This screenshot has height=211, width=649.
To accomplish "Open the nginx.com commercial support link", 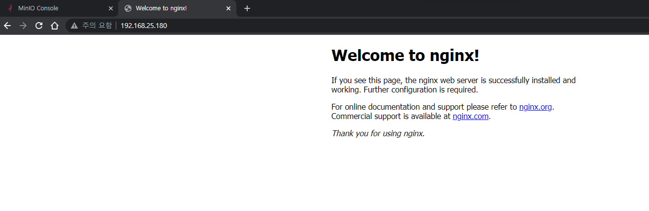I will (x=471, y=117).
